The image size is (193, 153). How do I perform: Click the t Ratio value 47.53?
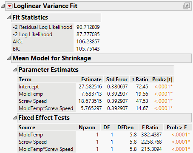[142, 101]
